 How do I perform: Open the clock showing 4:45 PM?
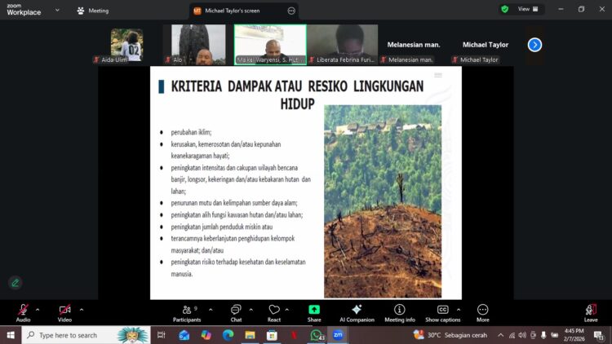(x=574, y=335)
